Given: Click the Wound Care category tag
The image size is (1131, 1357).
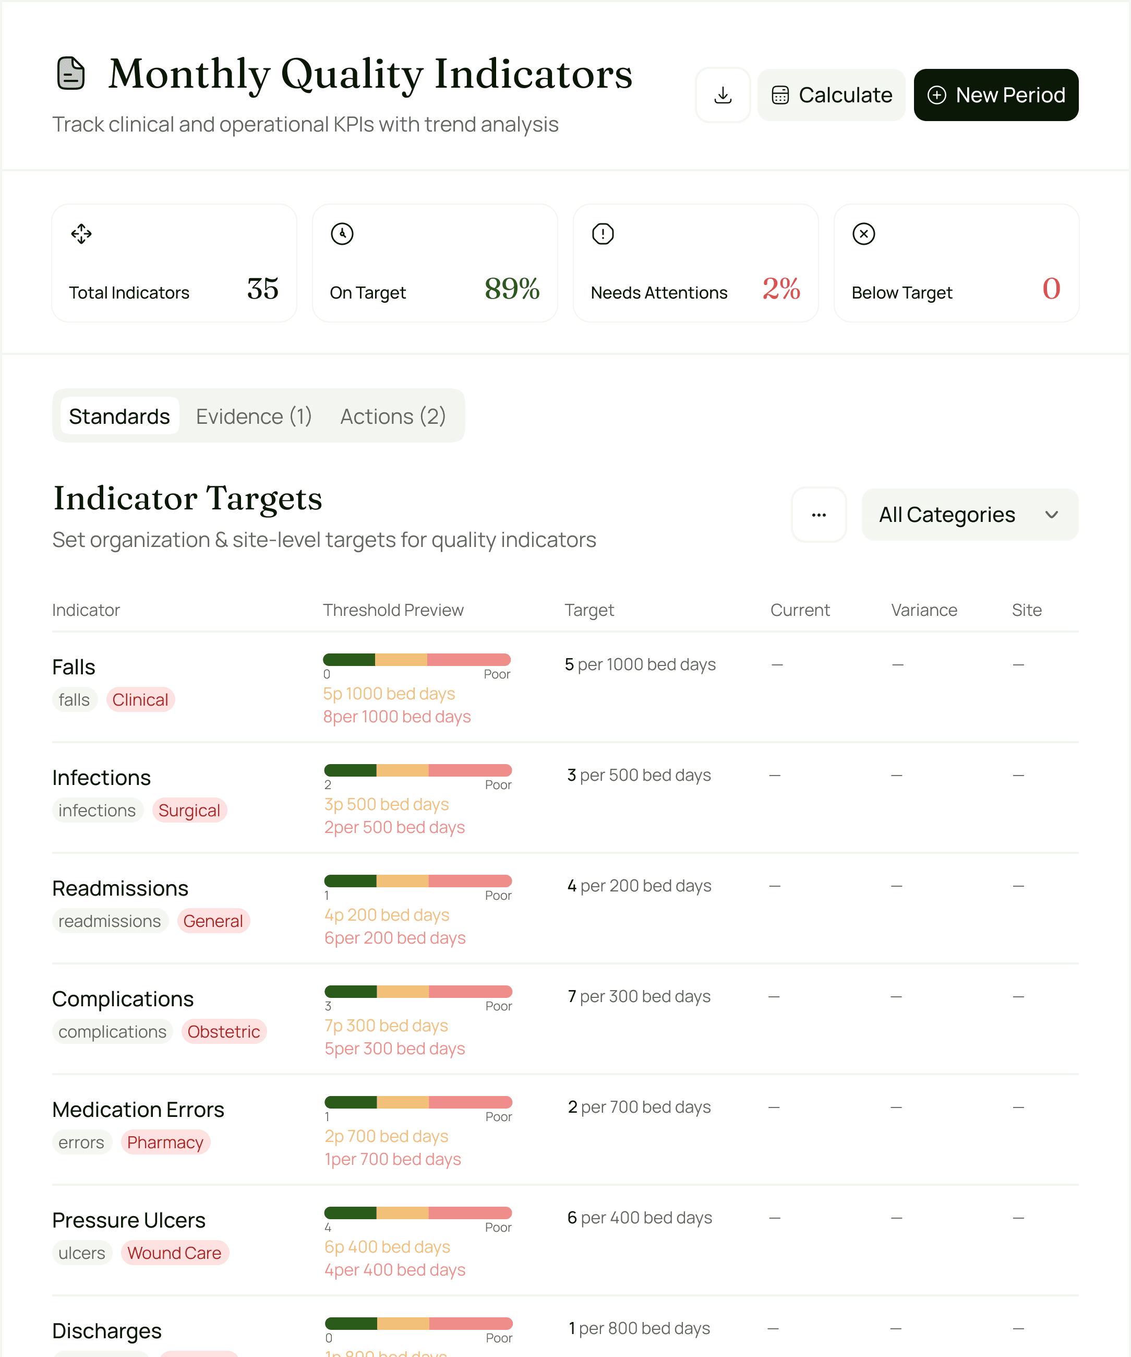Looking at the screenshot, I should tap(174, 1253).
